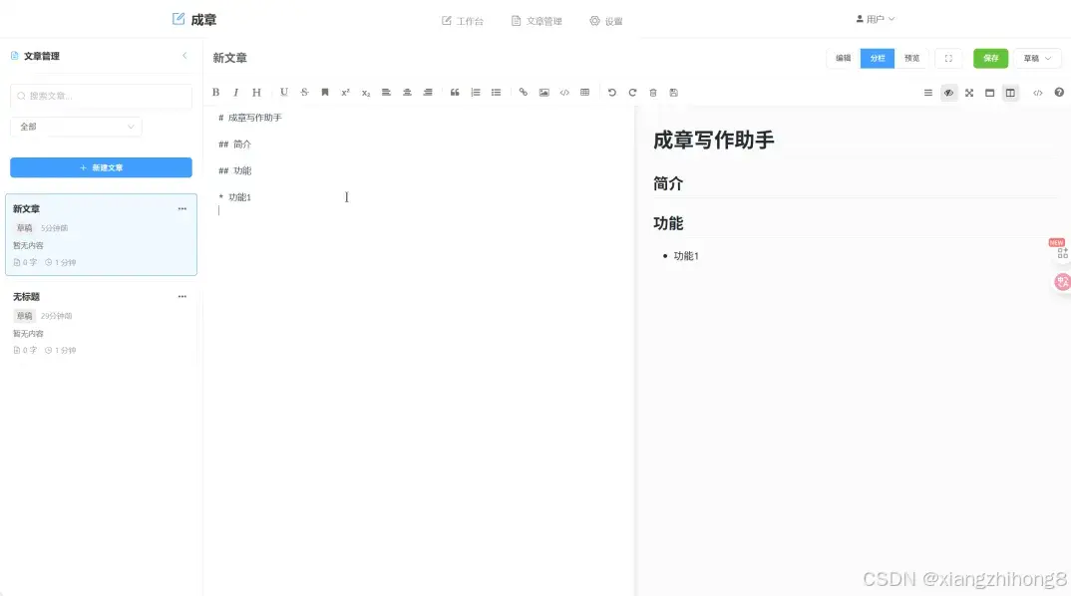Toggle the preview pane eye icon
Viewport: 1071px width, 596px height.
tap(948, 93)
